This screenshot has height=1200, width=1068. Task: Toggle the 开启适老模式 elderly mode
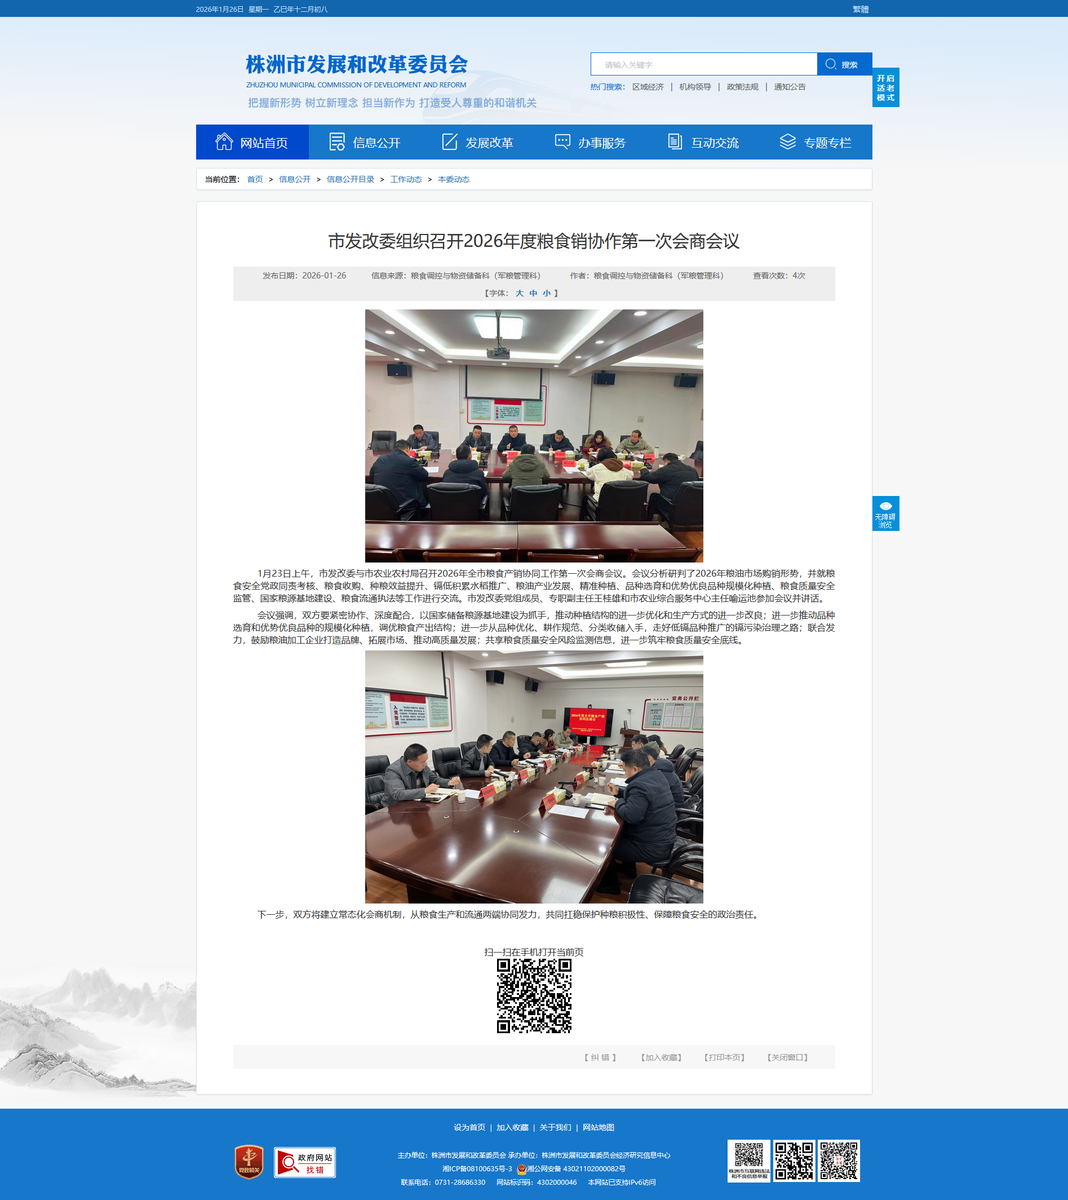pos(885,88)
